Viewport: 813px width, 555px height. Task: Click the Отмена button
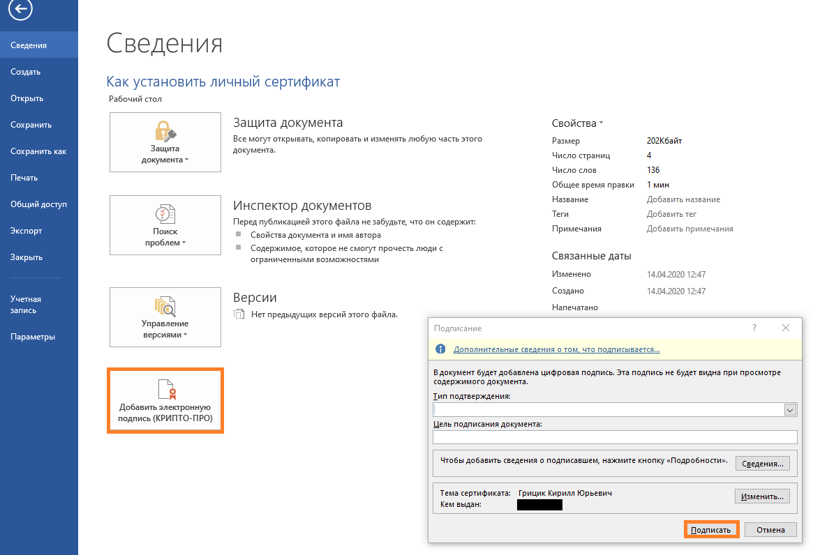coord(770,530)
